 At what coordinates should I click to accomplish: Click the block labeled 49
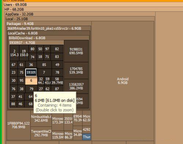pos(57,65)
